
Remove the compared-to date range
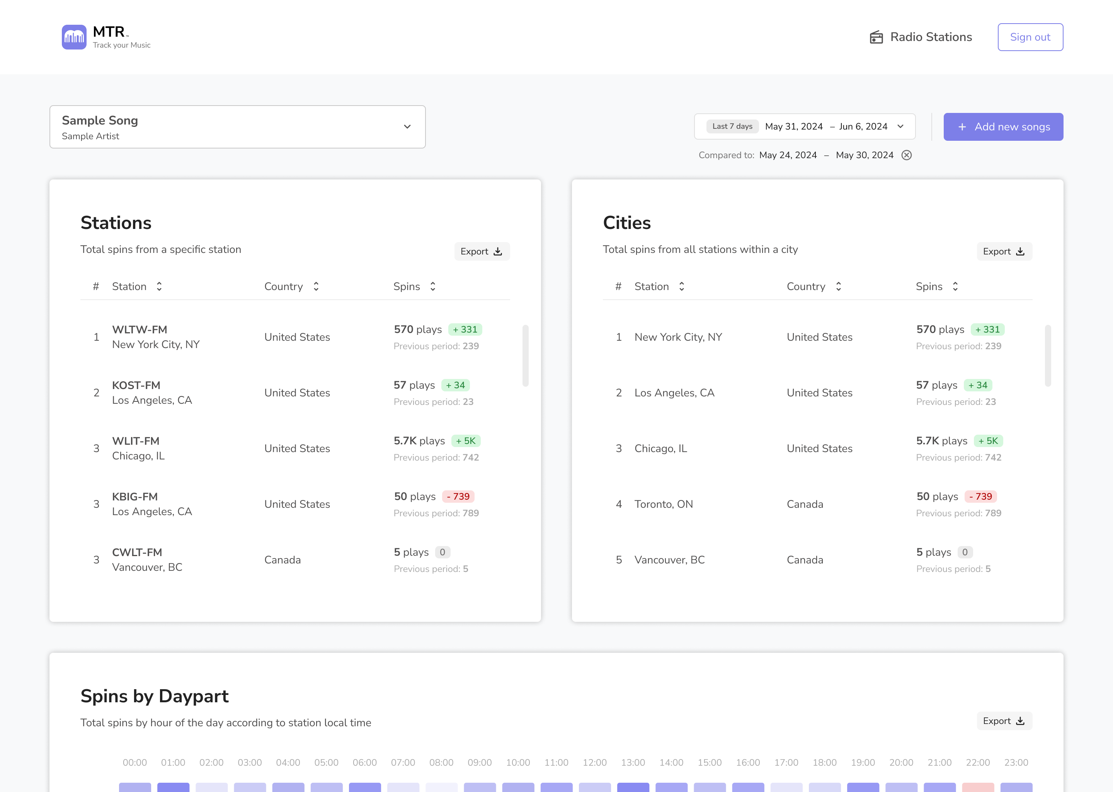coord(906,155)
